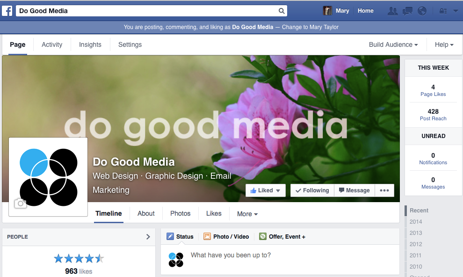
Task: Click the composer's Do Good Media avatar
Action: pos(176,260)
